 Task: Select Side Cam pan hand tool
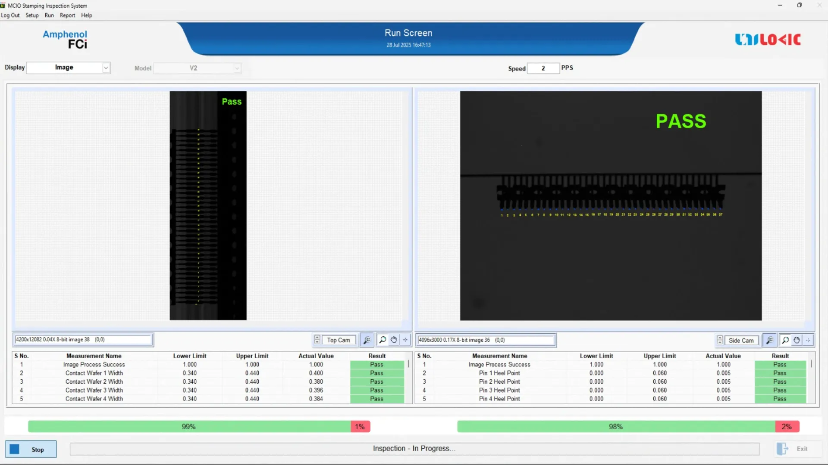[x=797, y=341]
